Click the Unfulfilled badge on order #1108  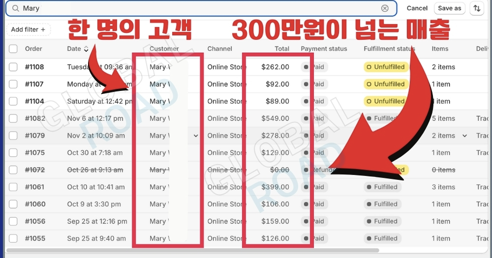point(386,67)
